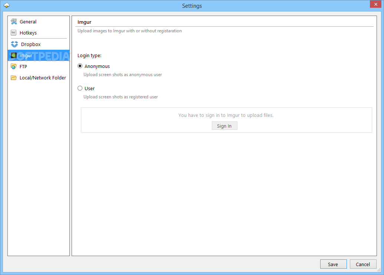Click the General tools icon in sidebar
Screen dimensions: 384x275
[14, 22]
